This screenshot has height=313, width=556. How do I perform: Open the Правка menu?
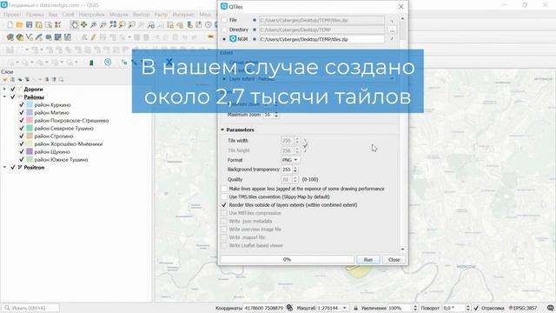(x=35, y=15)
